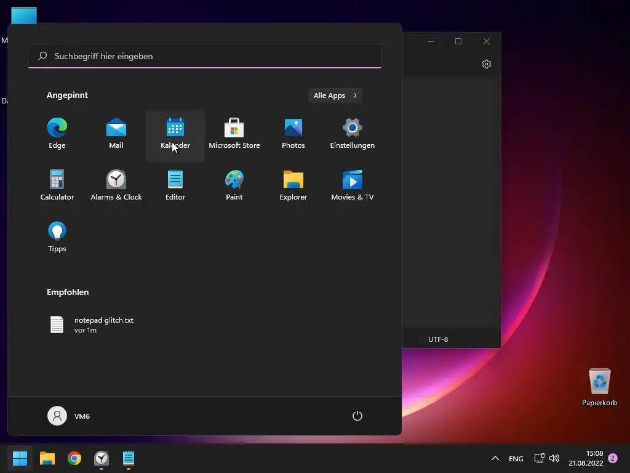The width and height of the screenshot is (630, 473).
Task: Launch Movies & TV
Action: (x=353, y=186)
